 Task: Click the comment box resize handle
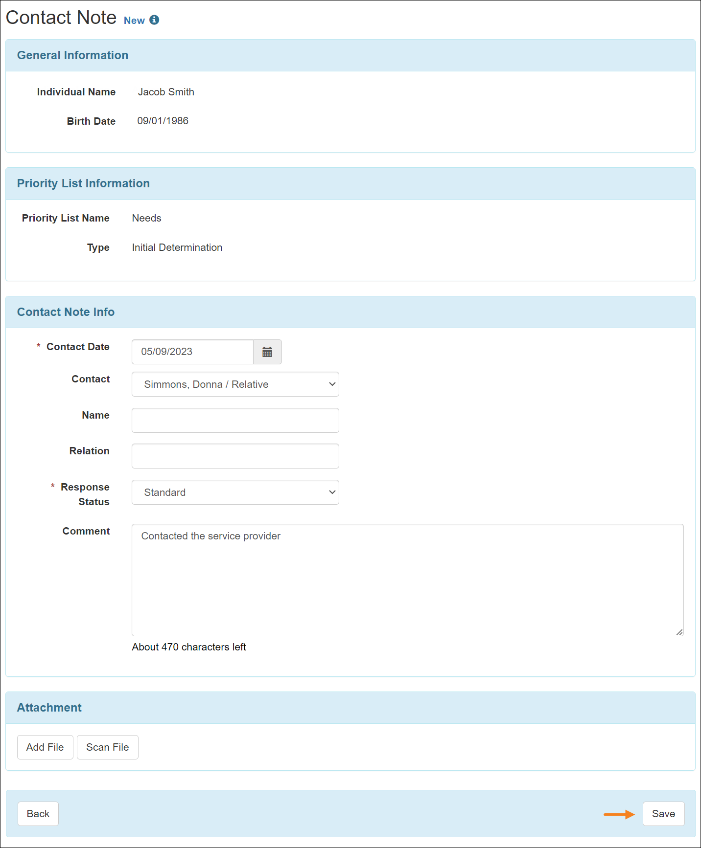coord(679,632)
